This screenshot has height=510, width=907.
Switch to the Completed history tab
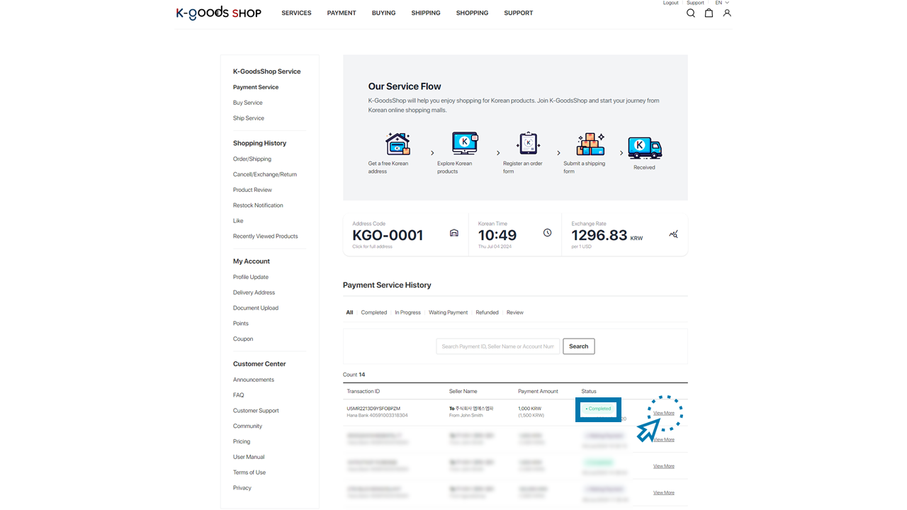point(373,312)
